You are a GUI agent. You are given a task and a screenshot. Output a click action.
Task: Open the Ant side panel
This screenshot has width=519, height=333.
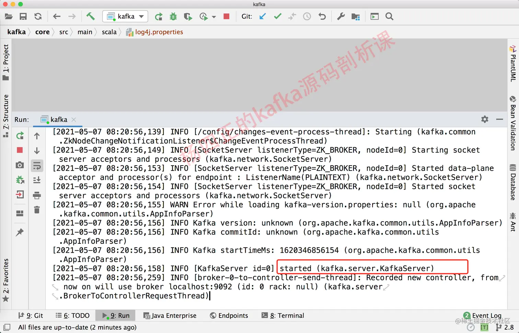[513, 222]
